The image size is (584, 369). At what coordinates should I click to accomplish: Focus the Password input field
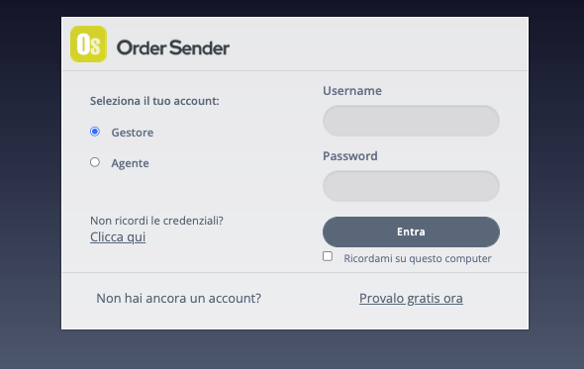click(411, 186)
